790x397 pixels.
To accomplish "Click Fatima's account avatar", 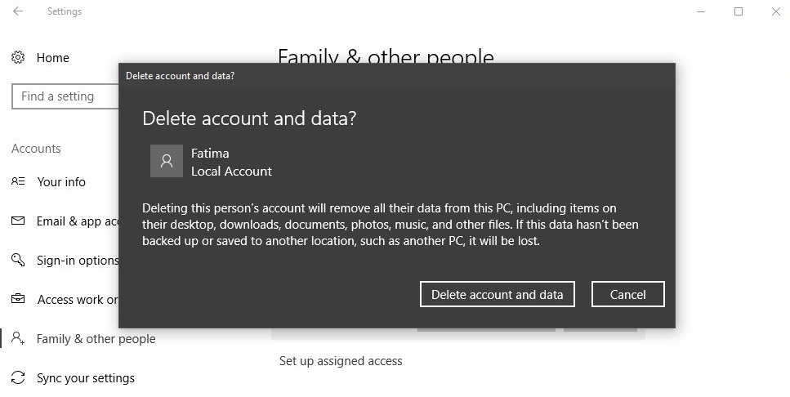I will [167, 161].
